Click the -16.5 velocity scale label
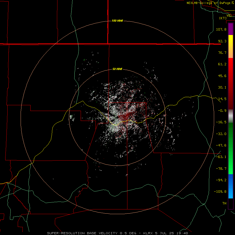This screenshot has height=235, width=235. coord(221,122)
